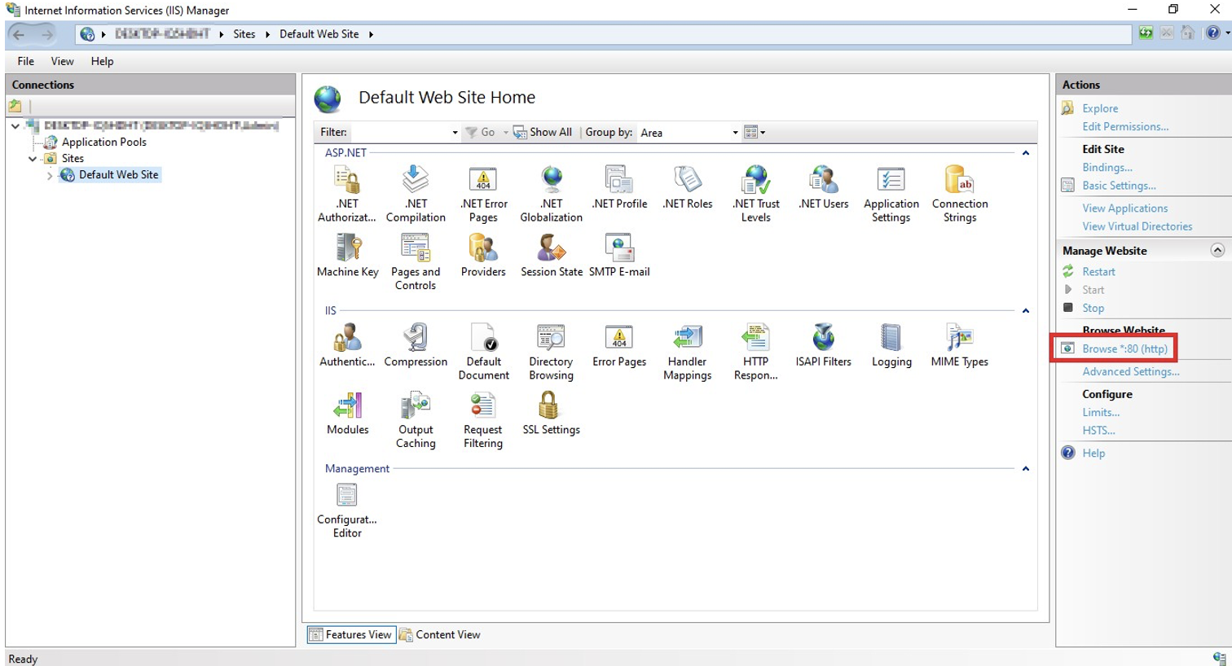
Task: Collapse the Management group
Action: 1026,469
